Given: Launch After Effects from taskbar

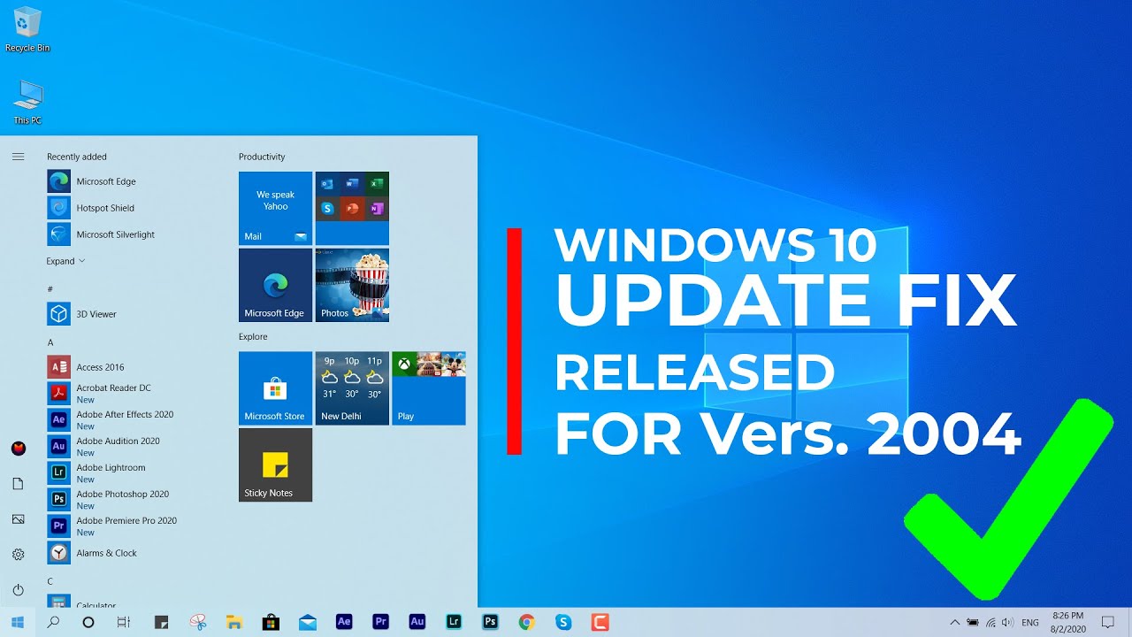Looking at the screenshot, I should [x=344, y=622].
